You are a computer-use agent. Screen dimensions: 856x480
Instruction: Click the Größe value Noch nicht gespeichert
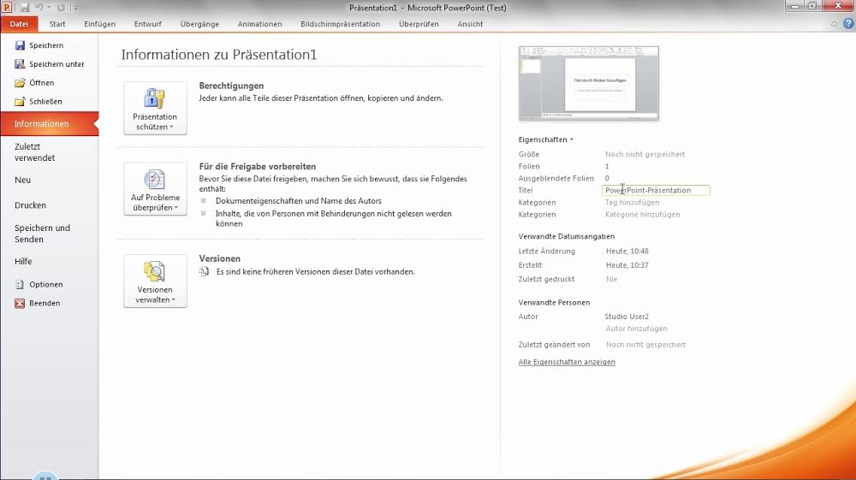(x=645, y=154)
